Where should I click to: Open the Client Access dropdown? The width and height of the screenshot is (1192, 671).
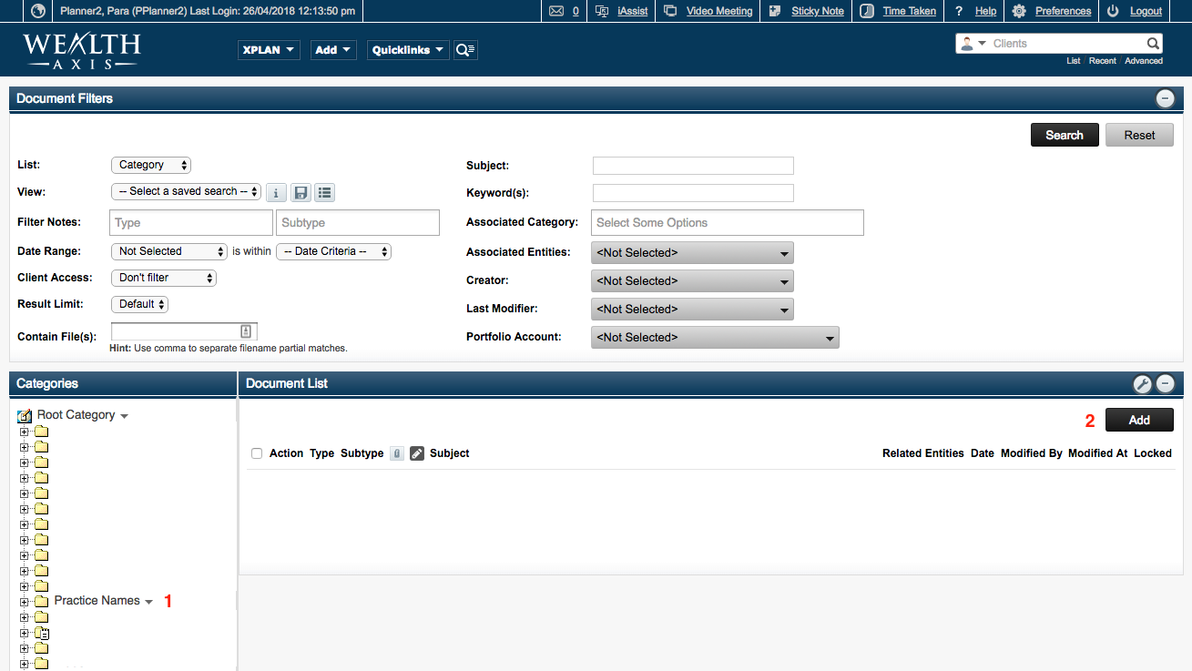164,278
